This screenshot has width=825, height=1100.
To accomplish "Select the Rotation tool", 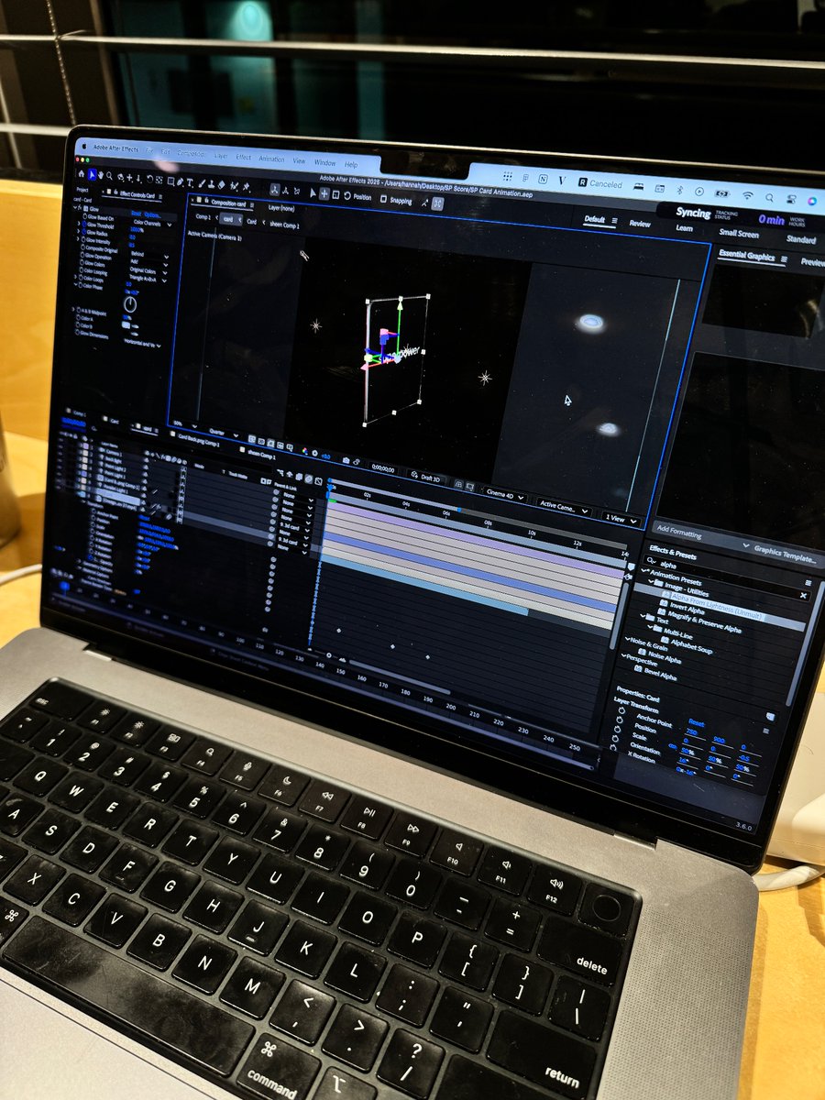I will coord(149,179).
